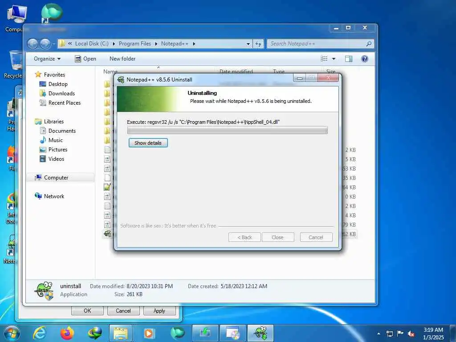456x342 pixels.
Task: Click Cancel in the Notepad++ Uninstall dialog
Action: pyautogui.click(x=316, y=237)
